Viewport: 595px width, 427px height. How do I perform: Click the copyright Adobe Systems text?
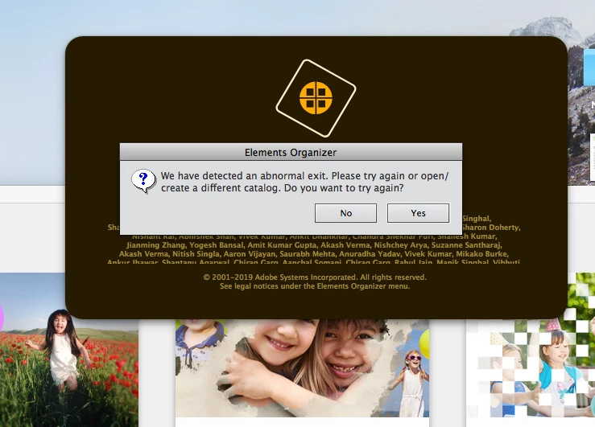click(x=315, y=277)
